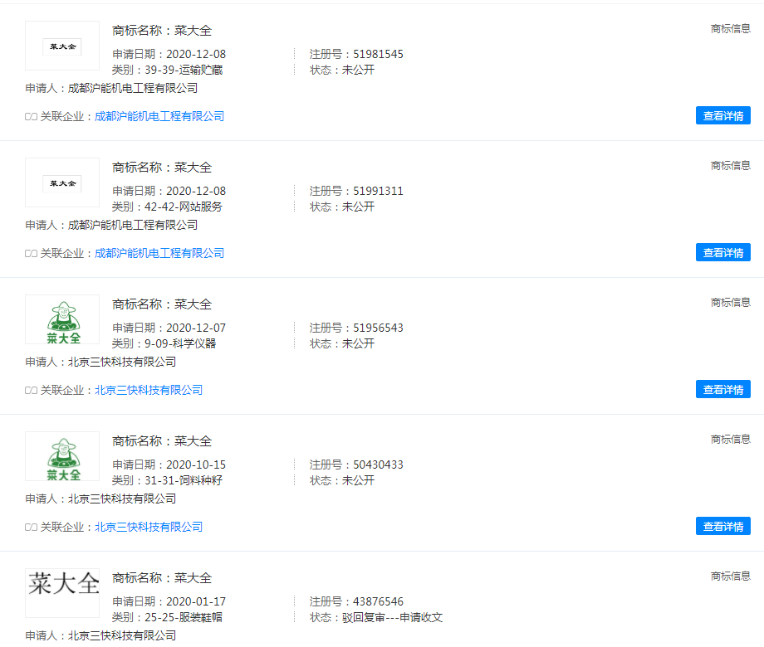View the green 菜大全 logo for 饲料种子 entry
The width and height of the screenshot is (764, 647).
tap(61, 456)
